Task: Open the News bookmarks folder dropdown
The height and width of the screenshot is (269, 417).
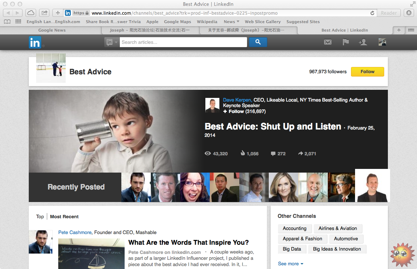Action: [x=231, y=22]
